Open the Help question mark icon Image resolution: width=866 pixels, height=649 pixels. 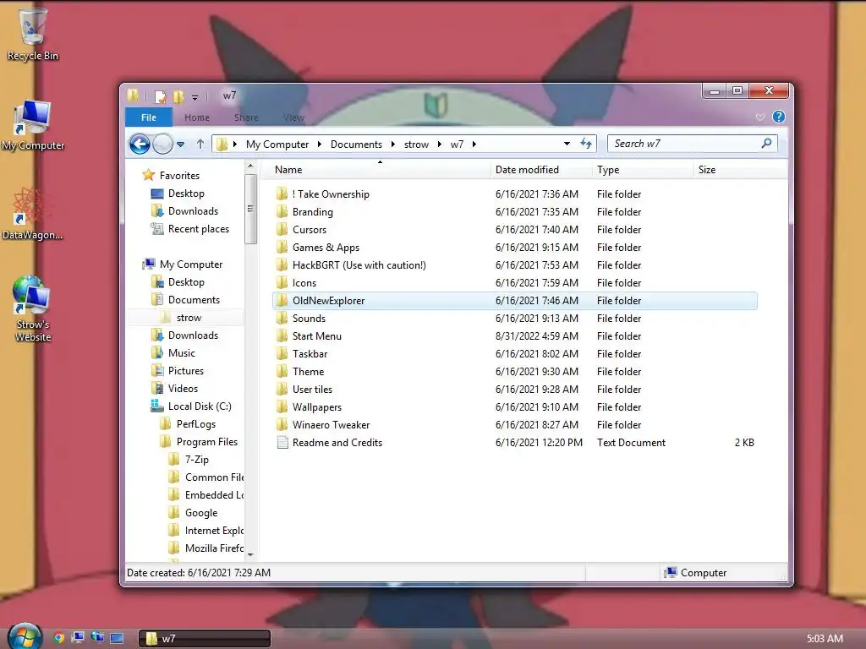point(779,117)
